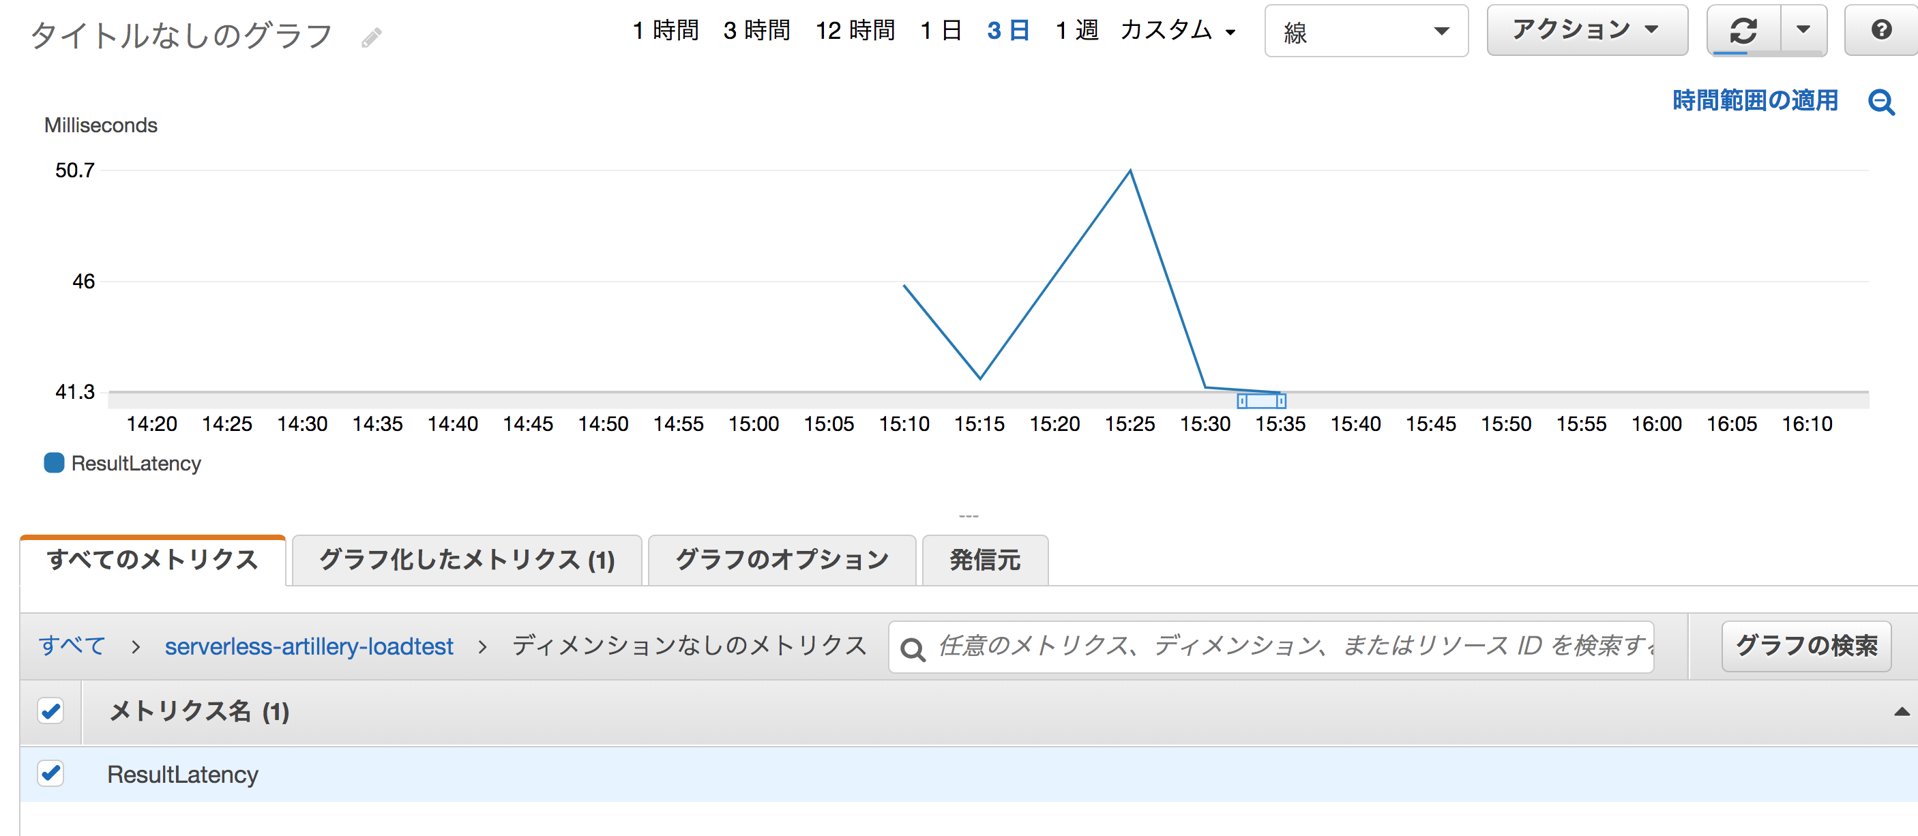1918x836 pixels.
Task: Click the panel resize handle dashes
Action: pos(968,516)
